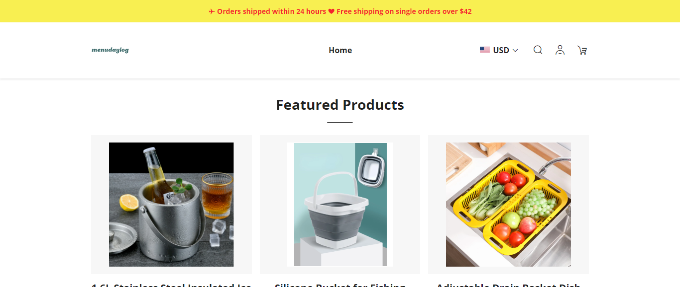Select the yellow drain basket image
This screenshot has height=287, width=680.
click(508, 205)
